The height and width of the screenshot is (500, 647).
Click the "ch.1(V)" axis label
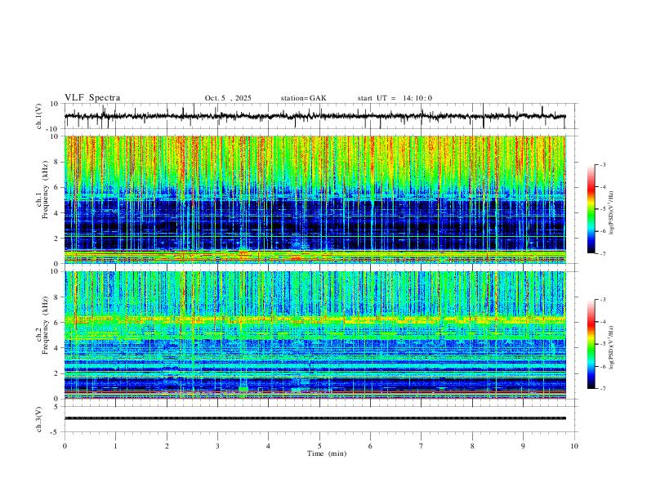coord(39,116)
